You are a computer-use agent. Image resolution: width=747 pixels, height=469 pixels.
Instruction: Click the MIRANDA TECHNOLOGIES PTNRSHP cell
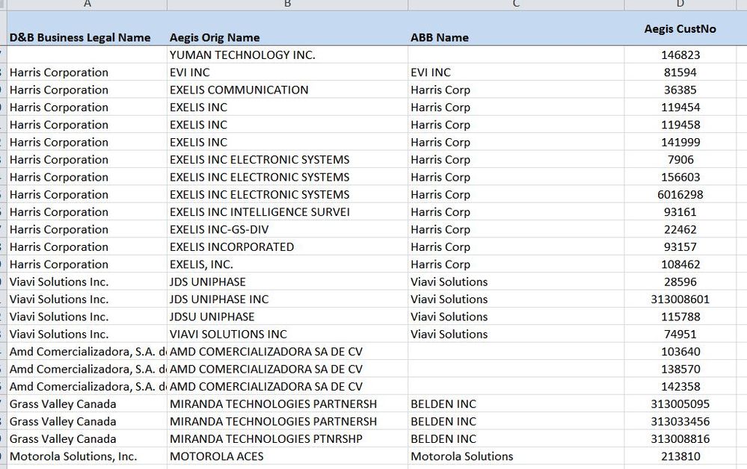pyautogui.click(x=287, y=438)
